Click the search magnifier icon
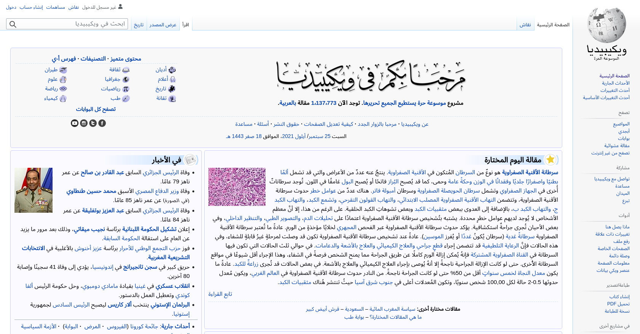This screenshot has width=640, height=334. [13, 24]
